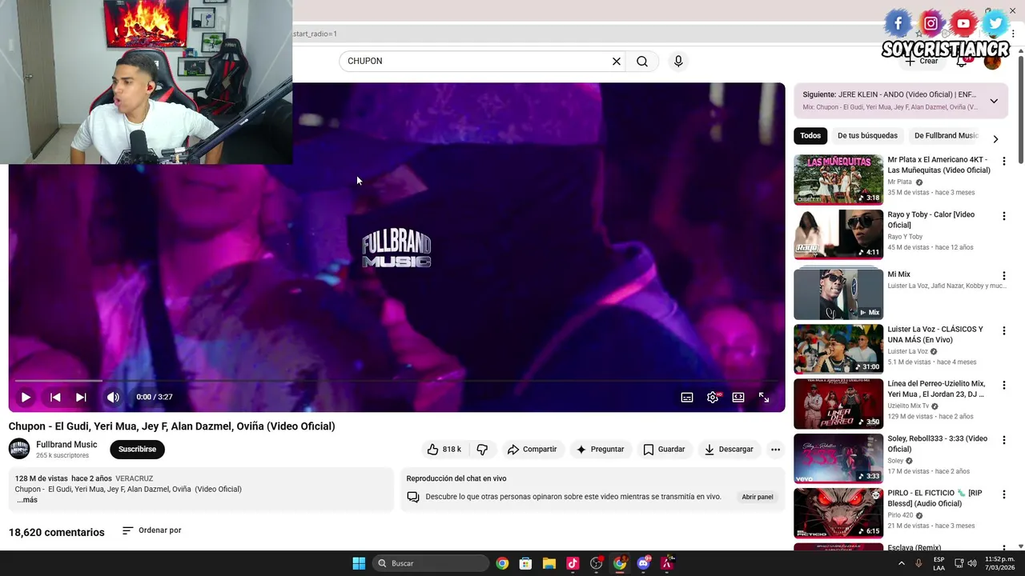Click the Descargar download button

729,450
